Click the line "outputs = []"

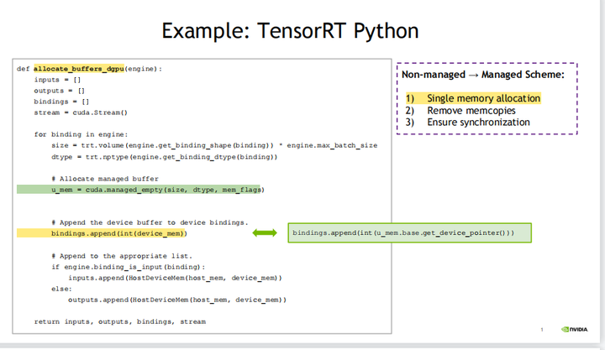click(x=60, y=91)
